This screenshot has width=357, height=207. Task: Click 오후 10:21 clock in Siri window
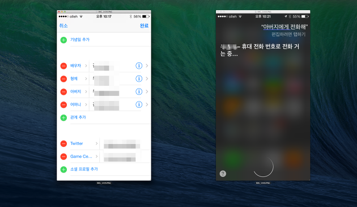[x=263, y=16]
